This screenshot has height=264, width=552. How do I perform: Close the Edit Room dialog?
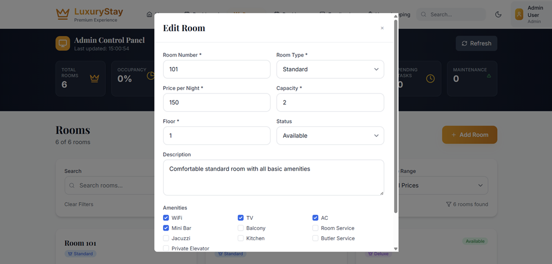click(x=382, y=28)
